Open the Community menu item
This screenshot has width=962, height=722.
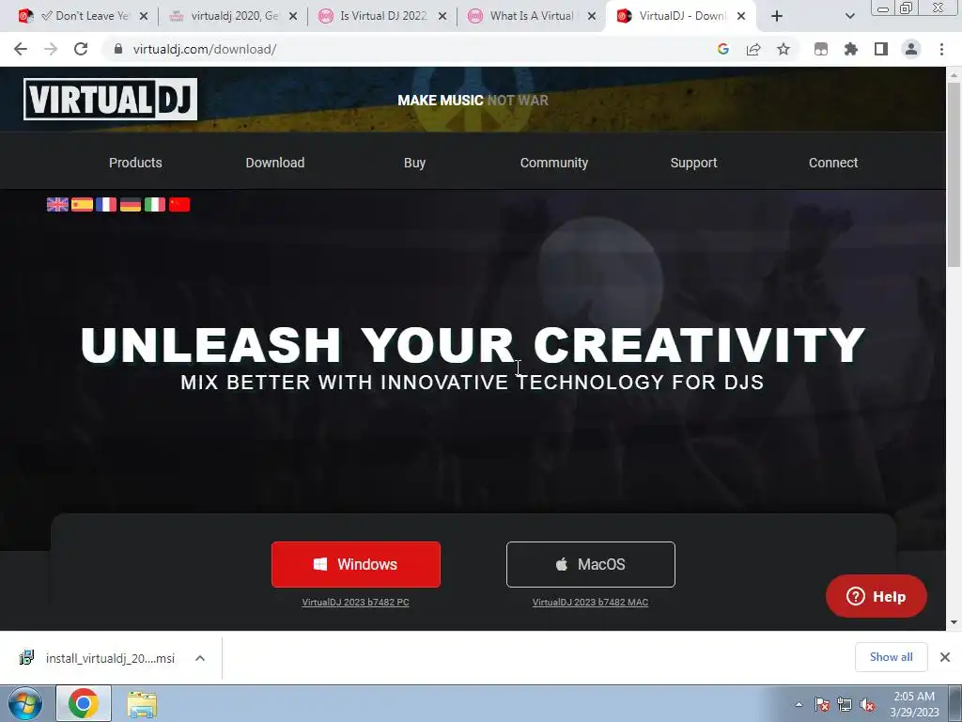(554, 163)
